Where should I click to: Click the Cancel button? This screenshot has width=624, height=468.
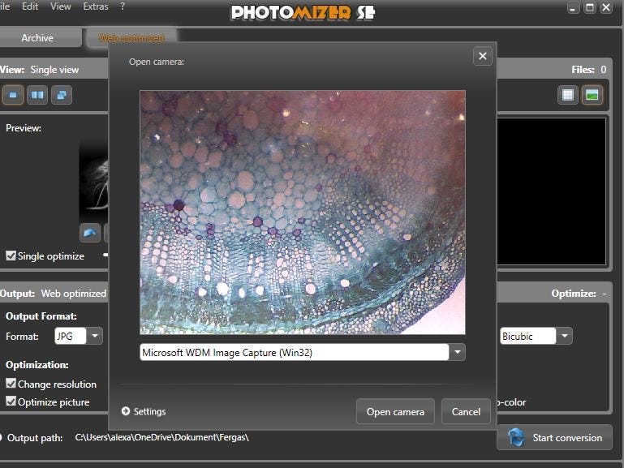(x=466, y=411)
